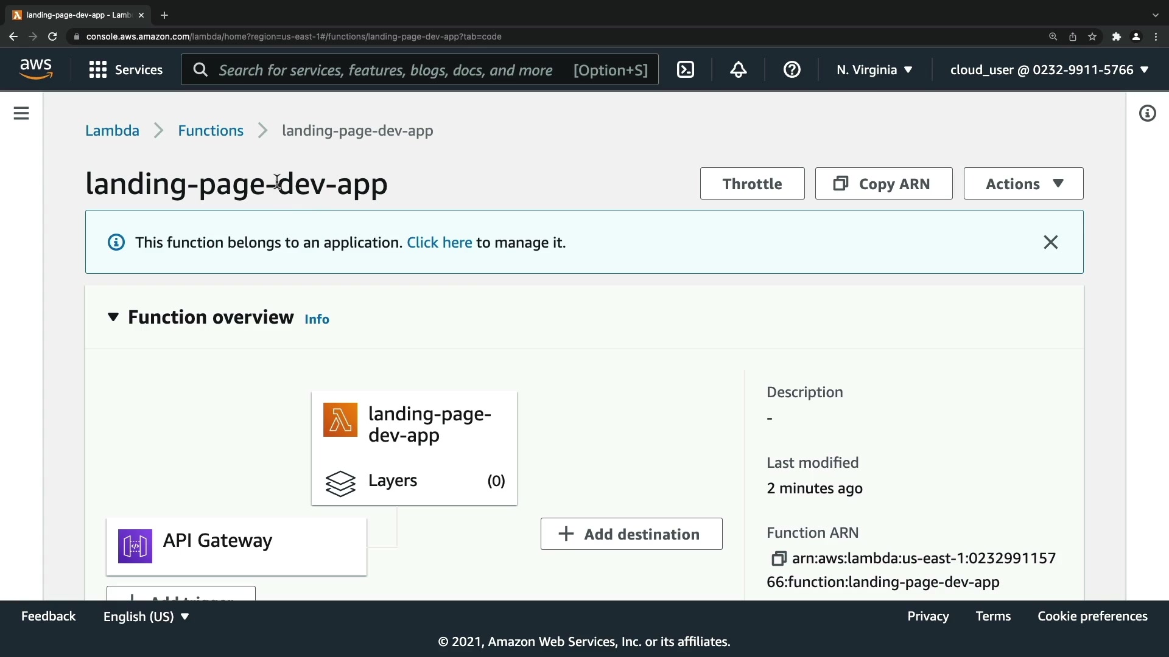Image resolution: width=1169 pixels, height=657 pixels.
Task: Open the side navigation hamburger menu
Action: coord(21,113)
